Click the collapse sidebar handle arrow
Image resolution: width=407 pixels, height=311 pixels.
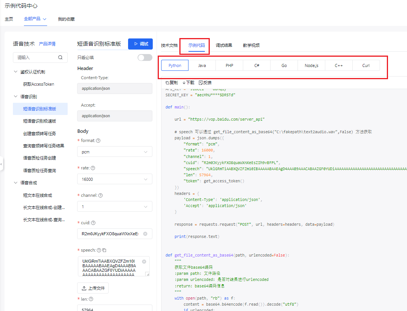1,164
